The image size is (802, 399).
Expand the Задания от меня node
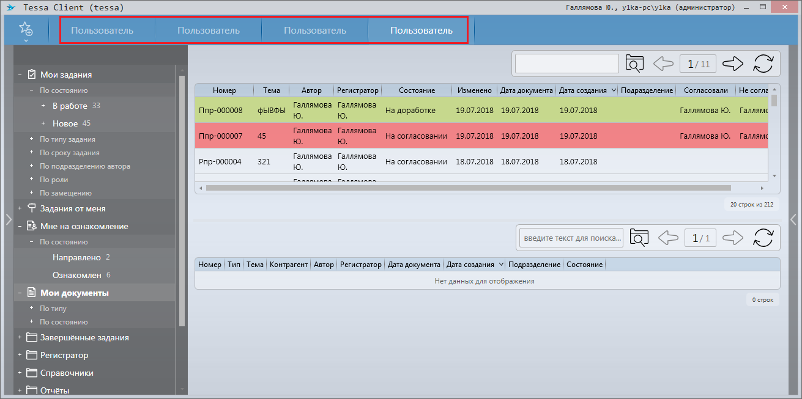coord(20,208)
